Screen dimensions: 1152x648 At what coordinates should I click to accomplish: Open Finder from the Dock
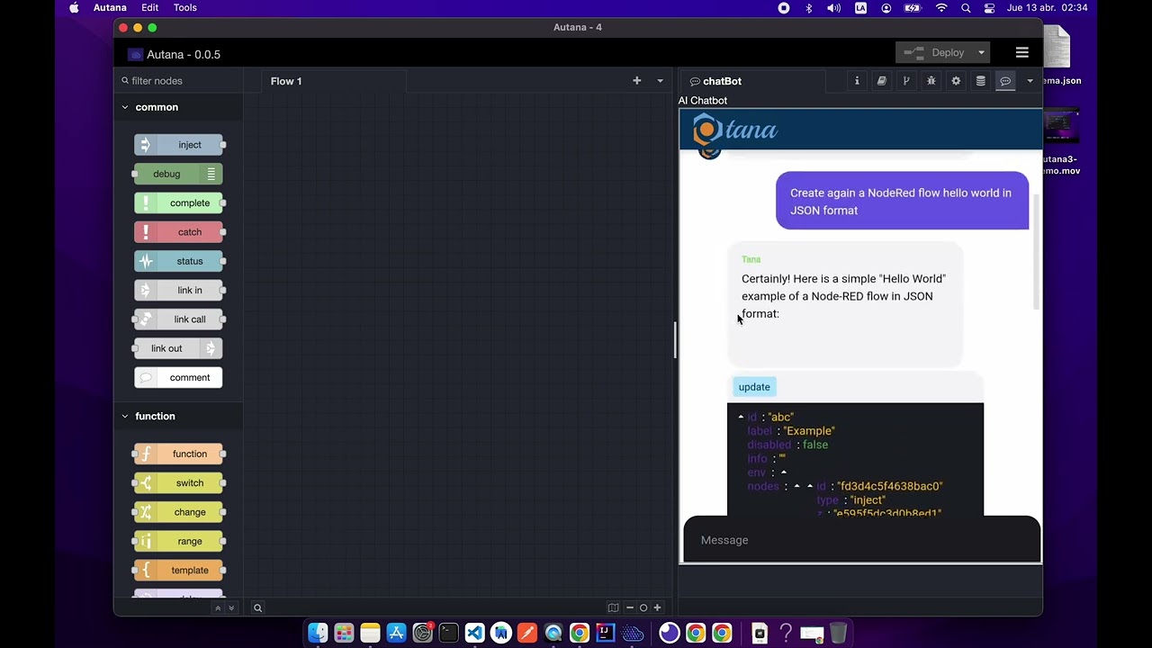coord(318,634)
